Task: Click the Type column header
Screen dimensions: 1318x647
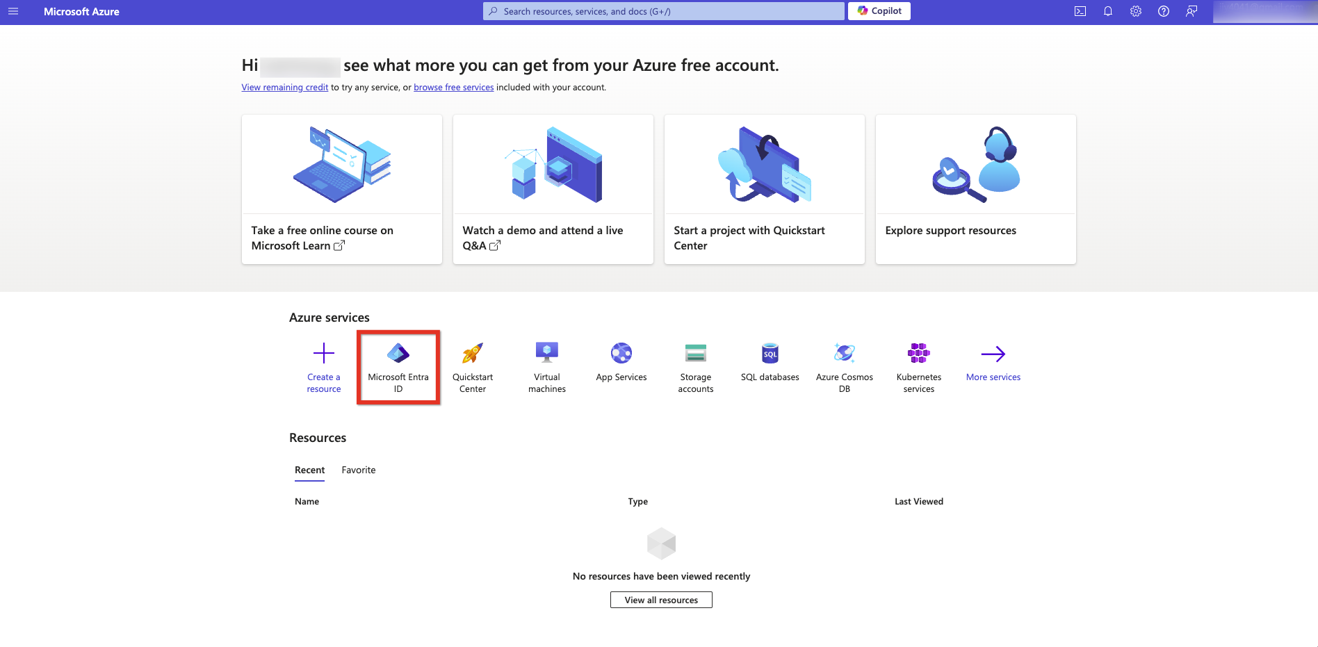Action: point(638,502)
